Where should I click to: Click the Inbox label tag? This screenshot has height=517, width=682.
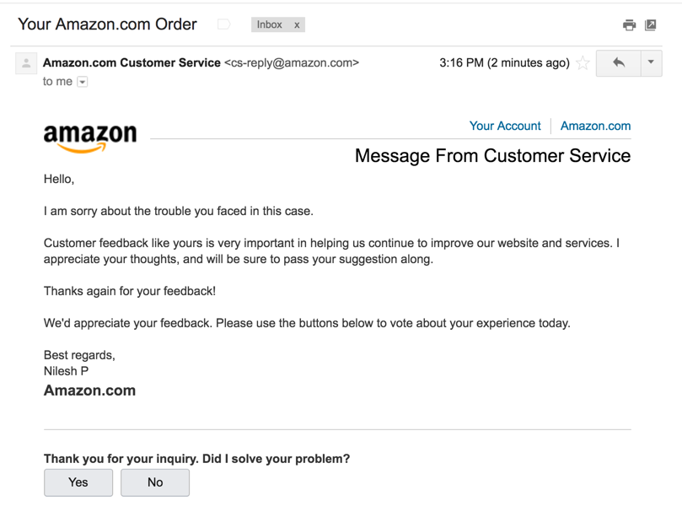pyautogui.click(x=270, y=25)
